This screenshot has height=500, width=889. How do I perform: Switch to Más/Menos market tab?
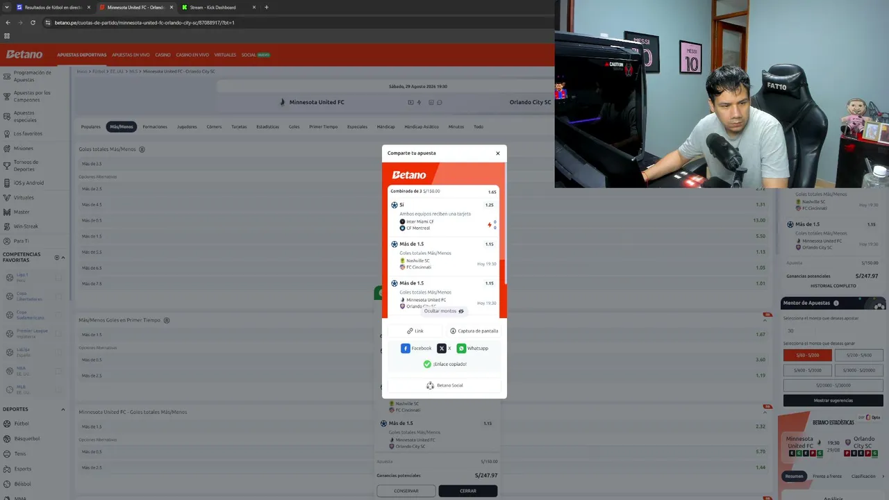[x=122, y=127]
